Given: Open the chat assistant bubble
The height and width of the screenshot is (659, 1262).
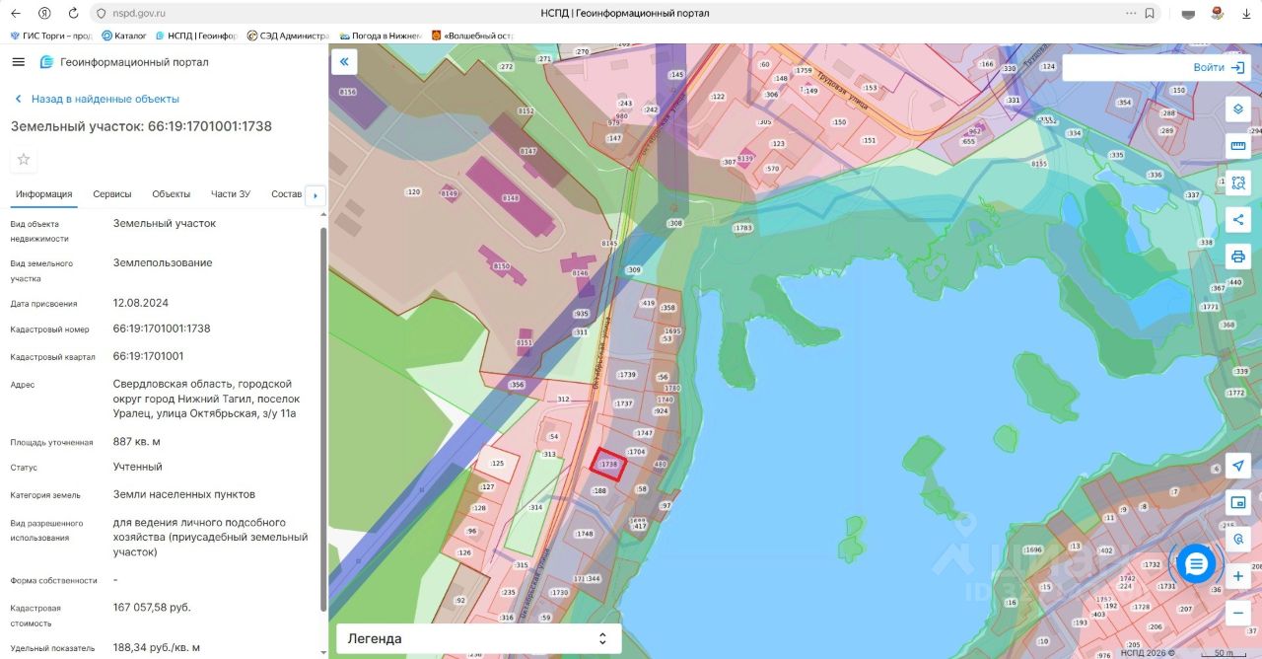Looking at the screenshot, I should tap(1196, 564).
